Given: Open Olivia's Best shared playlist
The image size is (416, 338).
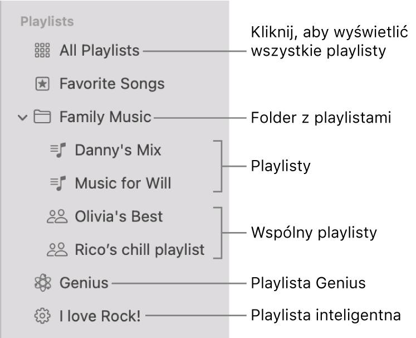Looking at the screenshot, I should click(x=119, y=216).
